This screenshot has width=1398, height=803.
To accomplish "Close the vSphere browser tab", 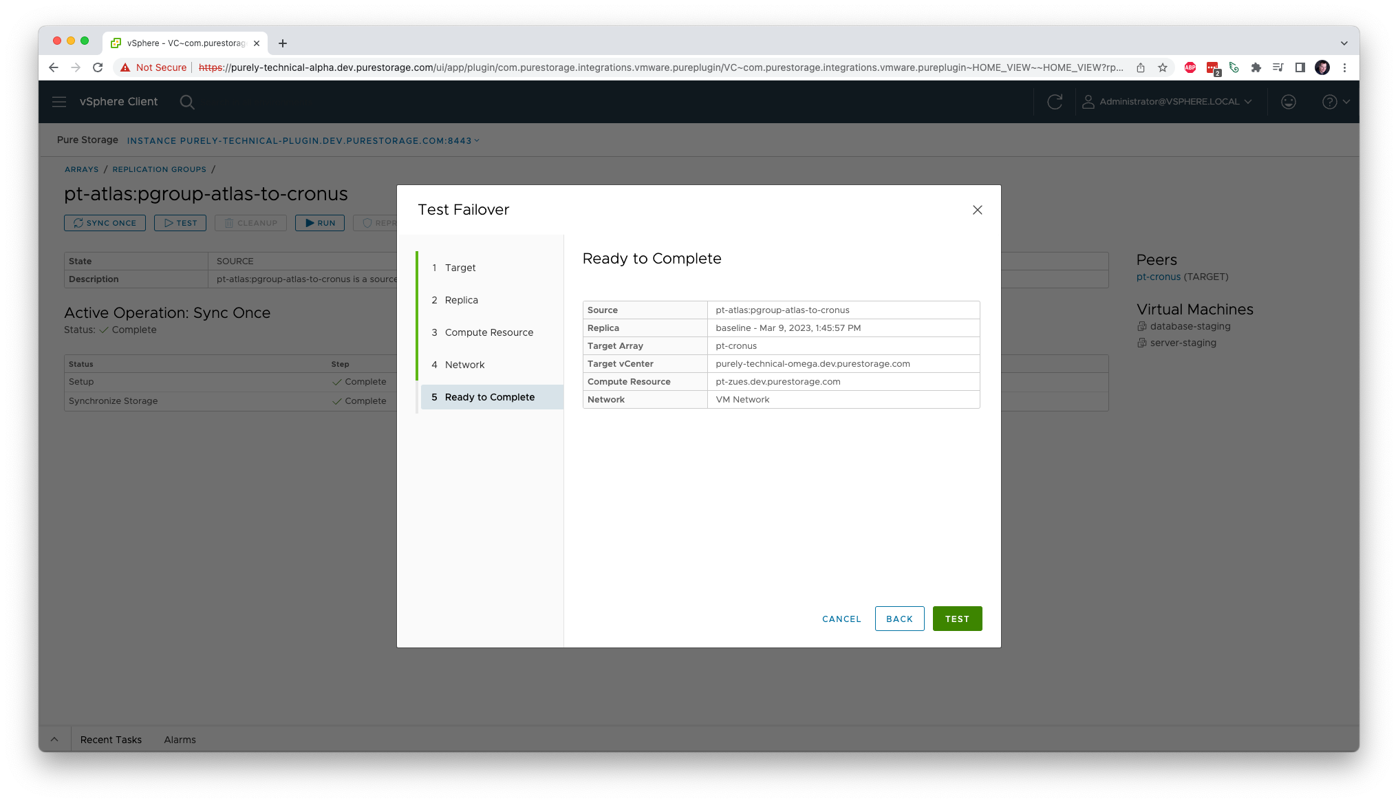I will (257, 43).
